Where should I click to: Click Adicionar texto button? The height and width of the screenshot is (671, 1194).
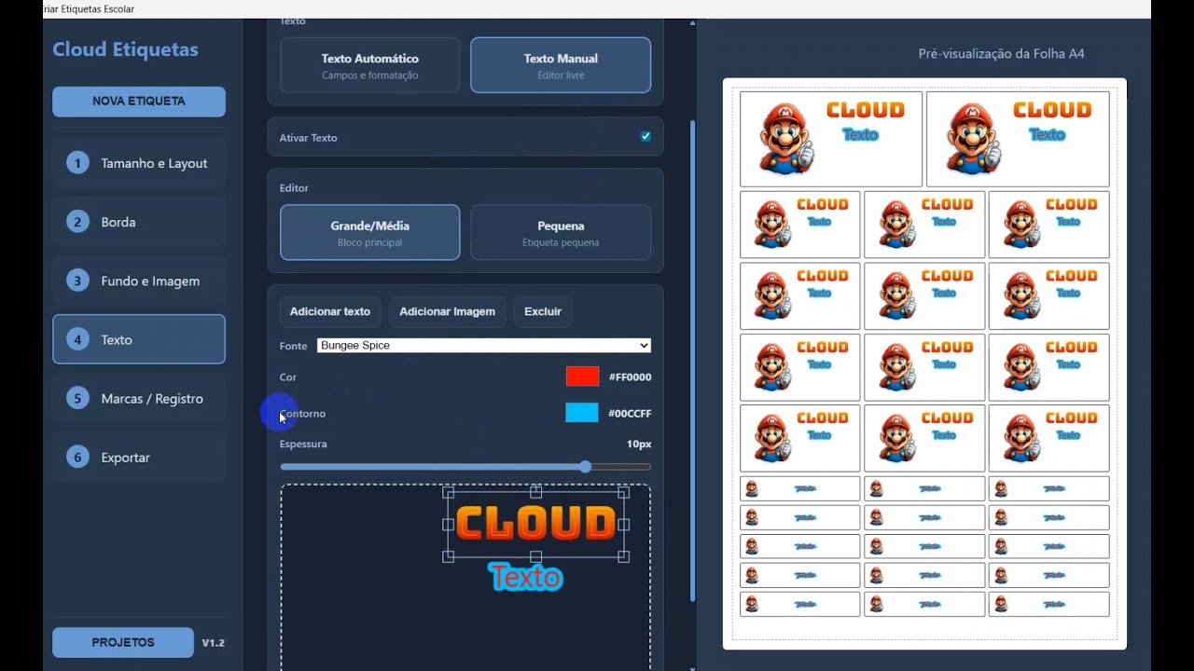tap(330, 311)
